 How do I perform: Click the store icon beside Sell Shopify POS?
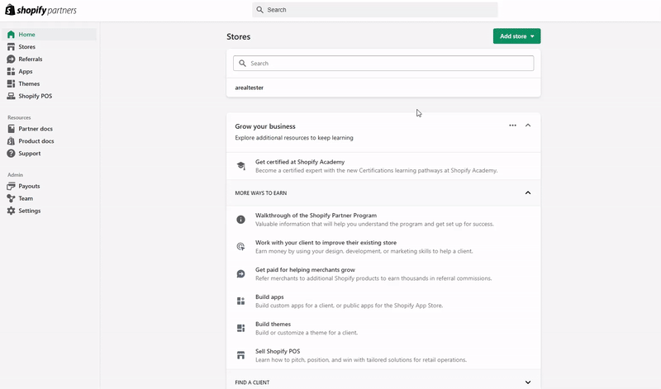coord(240,355)
